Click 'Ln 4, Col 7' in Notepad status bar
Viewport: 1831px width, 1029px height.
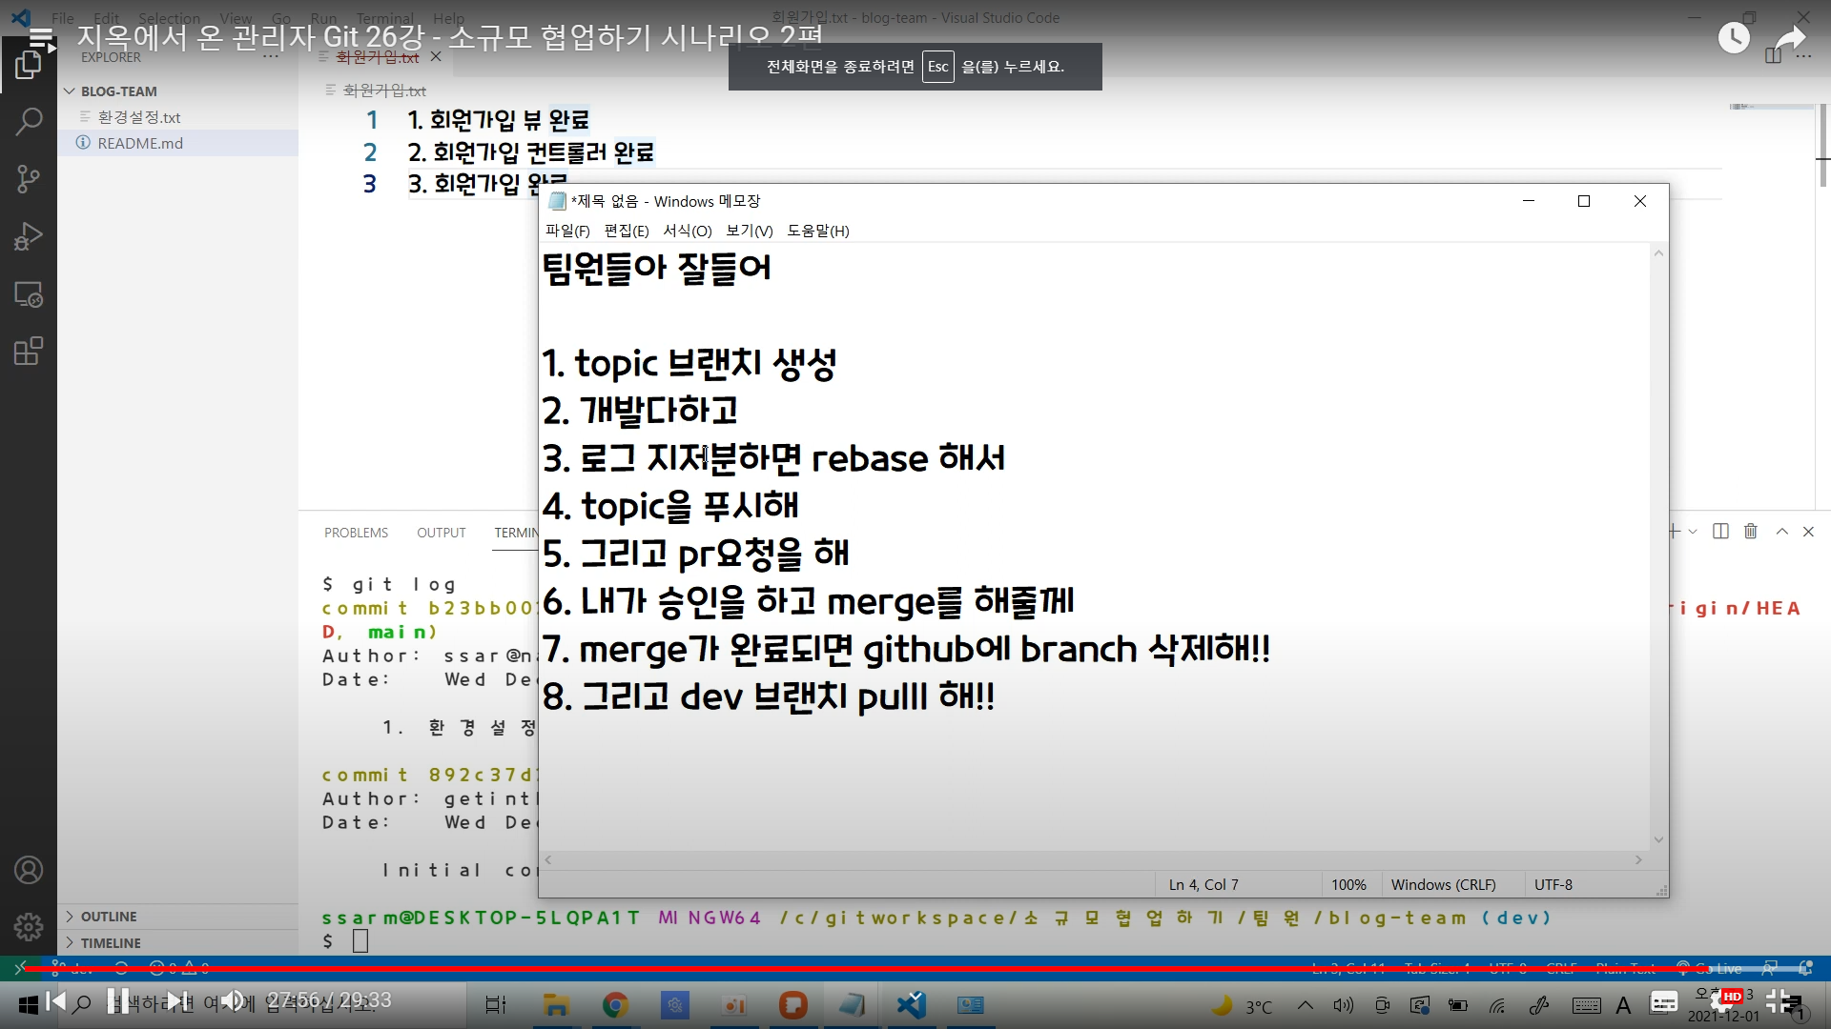click(x=1204, y=885)
